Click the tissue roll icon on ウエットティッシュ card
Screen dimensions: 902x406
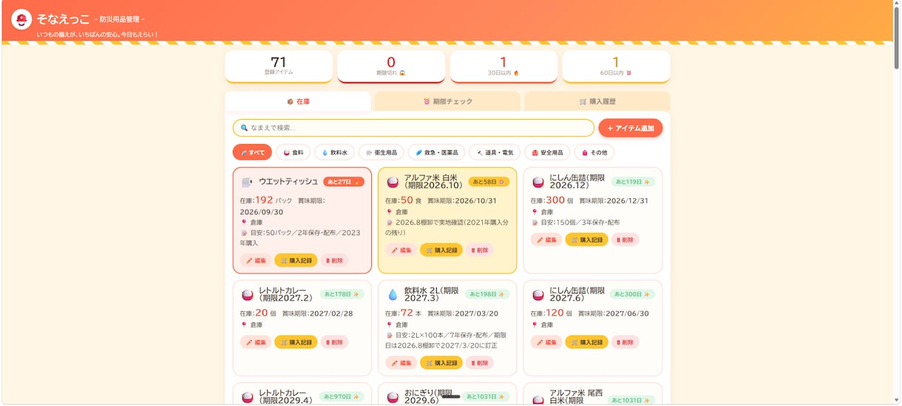(247, 182)
